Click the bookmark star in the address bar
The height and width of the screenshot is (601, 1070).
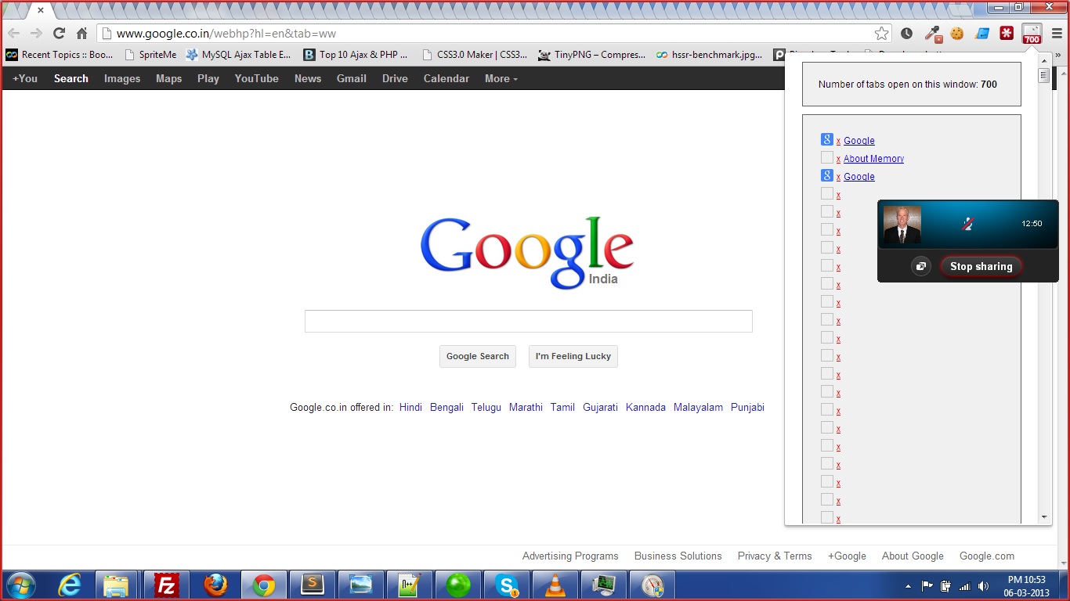click(882, 34)
